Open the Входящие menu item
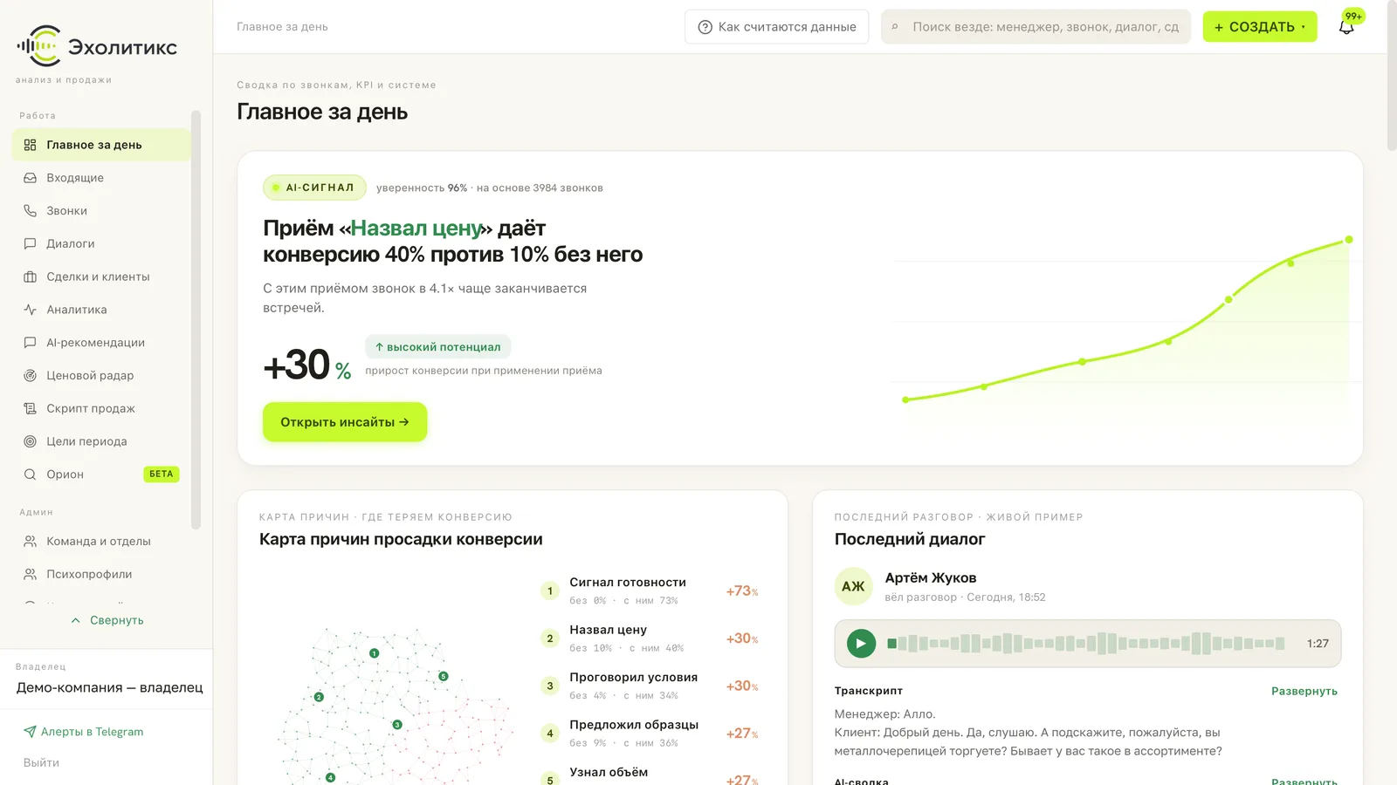Screen dimensions: 1397x785 click(101, 178)
